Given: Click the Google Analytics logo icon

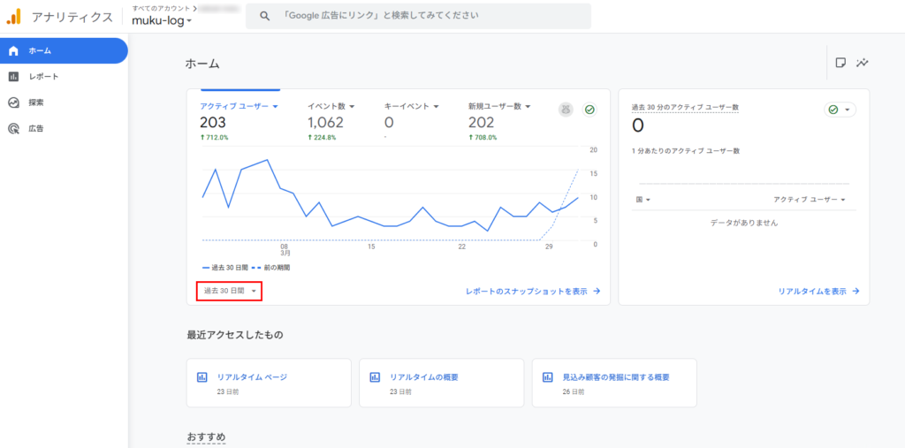Looking at the screenshot, I should point(14,16).
